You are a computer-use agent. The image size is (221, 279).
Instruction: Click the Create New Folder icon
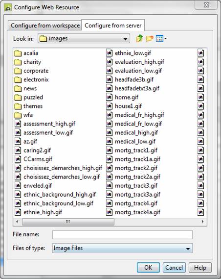pyautogui.click(x=150, y=38)
